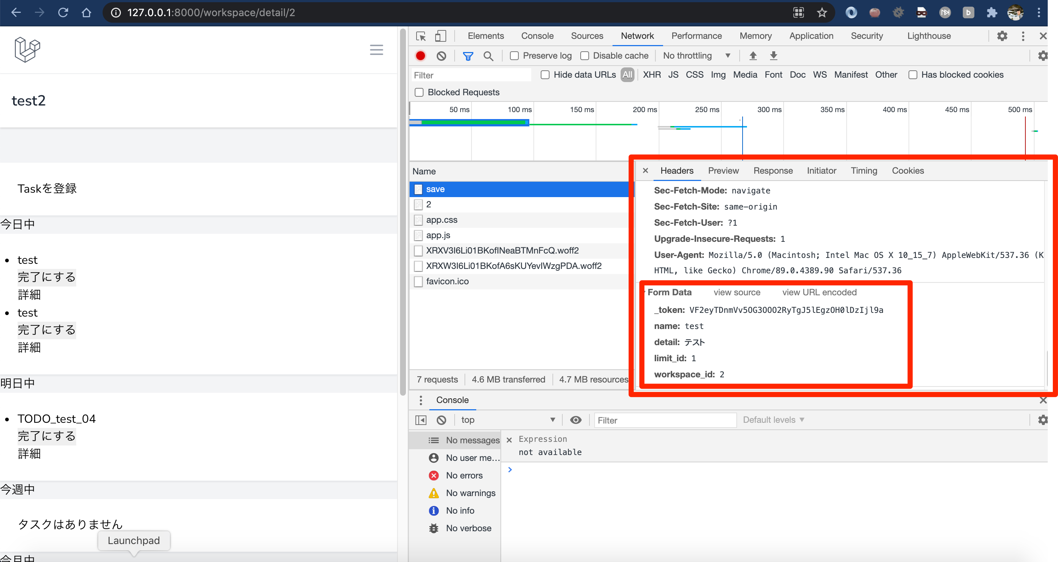Enable Preserve log checkbox
The image size is (1058, 562).
(x=514, y=56)
